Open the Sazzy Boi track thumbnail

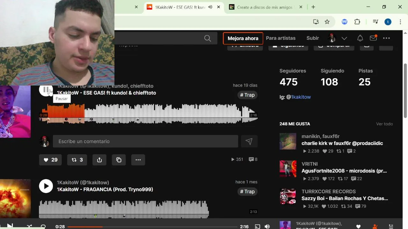[288, 196]
